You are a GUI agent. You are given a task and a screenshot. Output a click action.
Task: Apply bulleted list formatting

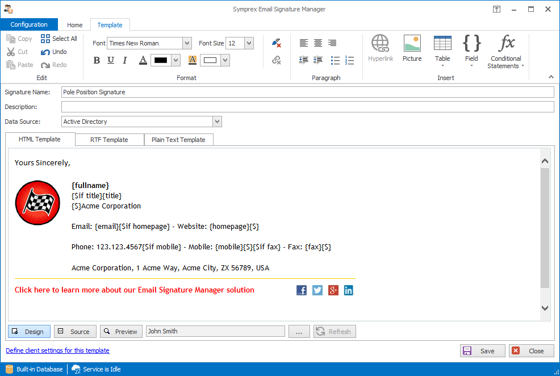pyautogui.click(x=335, y=60)
